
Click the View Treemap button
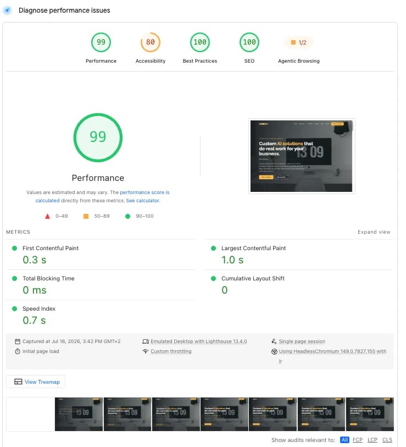point(36,382)
